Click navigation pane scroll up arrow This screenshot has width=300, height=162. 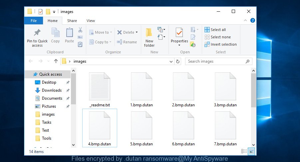(x=73, y=71)
